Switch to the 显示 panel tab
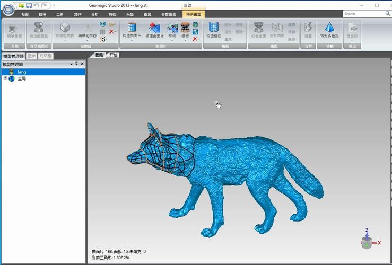 tap(32, 56)
